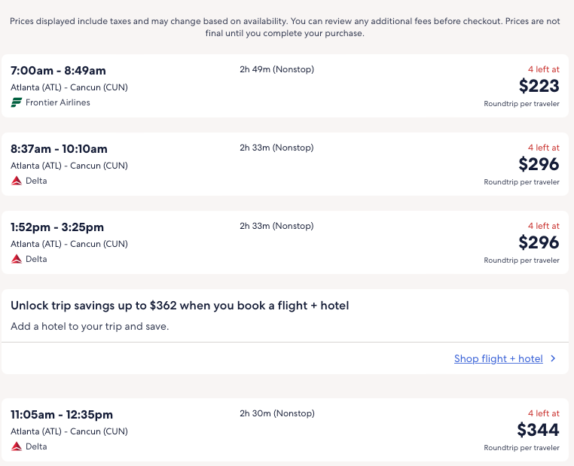
Task: Choose the 8:37am - 10:10am flight time
Action: tap(59, 149)
